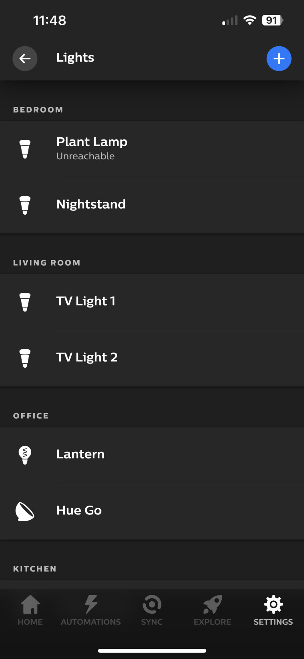Tap the TV Light 1 bulb icon
Image resolution: width=304 pixels, height=659 pixels.
tap(25, 302)
